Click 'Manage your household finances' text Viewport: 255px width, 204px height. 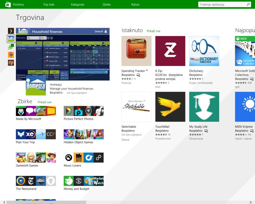(71, 89)
